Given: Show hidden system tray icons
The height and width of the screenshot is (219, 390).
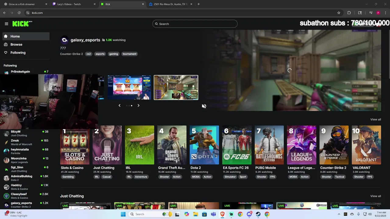Looking at the screenshot, I should click(339, 214).
